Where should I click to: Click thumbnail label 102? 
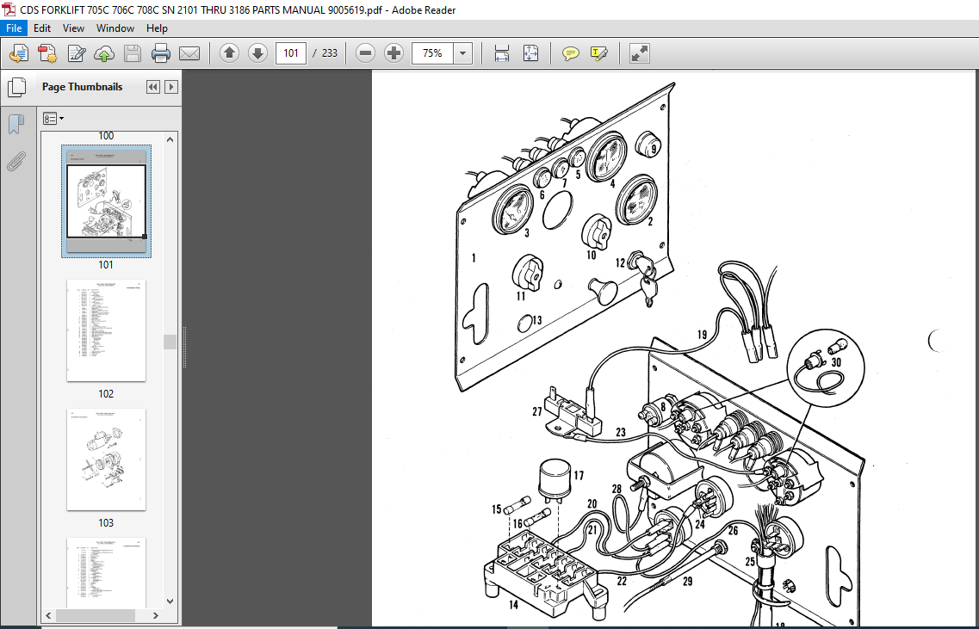pyautogui.click(x=106, y=394)
